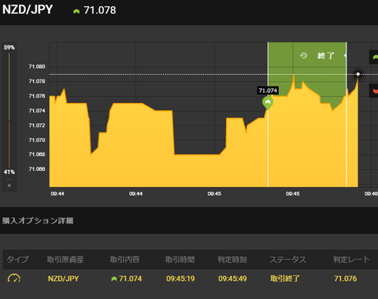This screenshot has height=299, width=378.
Task: Click the 取引原資産 column header
Action: click(65, 260)
